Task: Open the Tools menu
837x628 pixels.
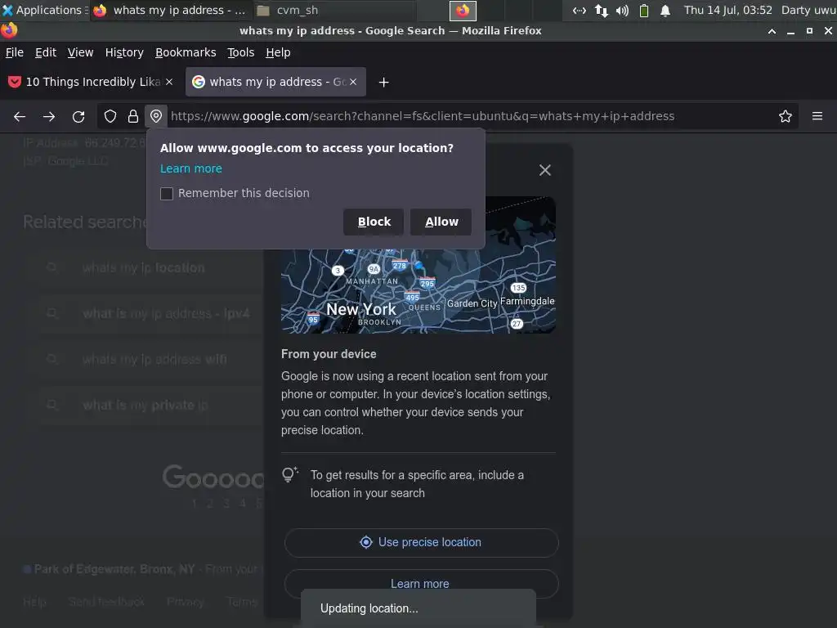Action: (x=241, y=52)
